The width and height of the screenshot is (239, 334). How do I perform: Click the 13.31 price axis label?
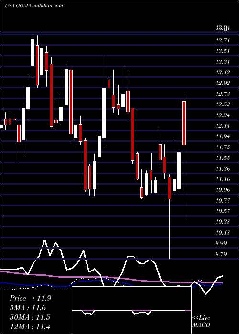pyautogui.click(x=223, y=62)
